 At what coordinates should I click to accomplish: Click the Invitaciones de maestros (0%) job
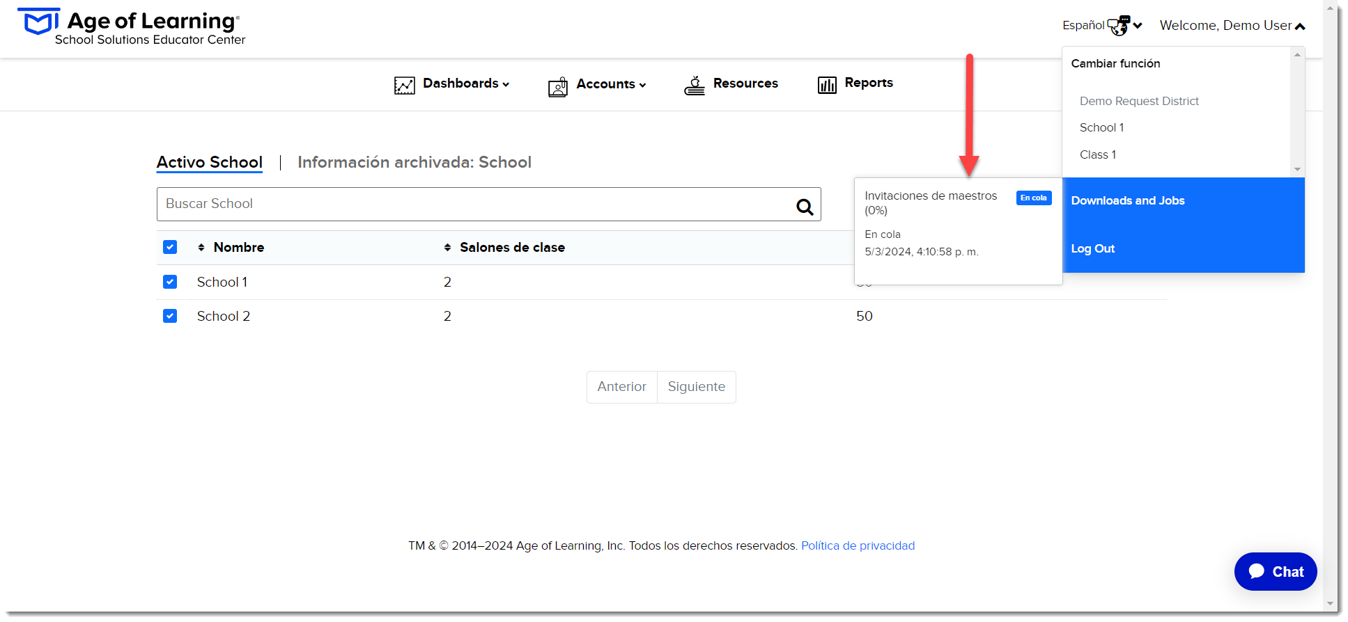point(931,202)
